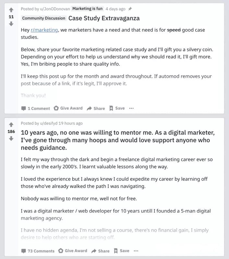This screenshot has width=229, height=259.
Task: Filter by Community Discussion flair
Action: pyautogui.click(x=44, y=18)
